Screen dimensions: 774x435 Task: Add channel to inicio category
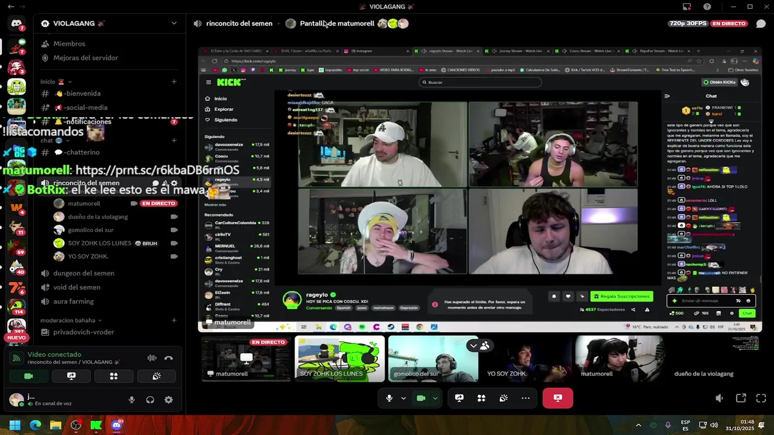(x=174, y=82)
